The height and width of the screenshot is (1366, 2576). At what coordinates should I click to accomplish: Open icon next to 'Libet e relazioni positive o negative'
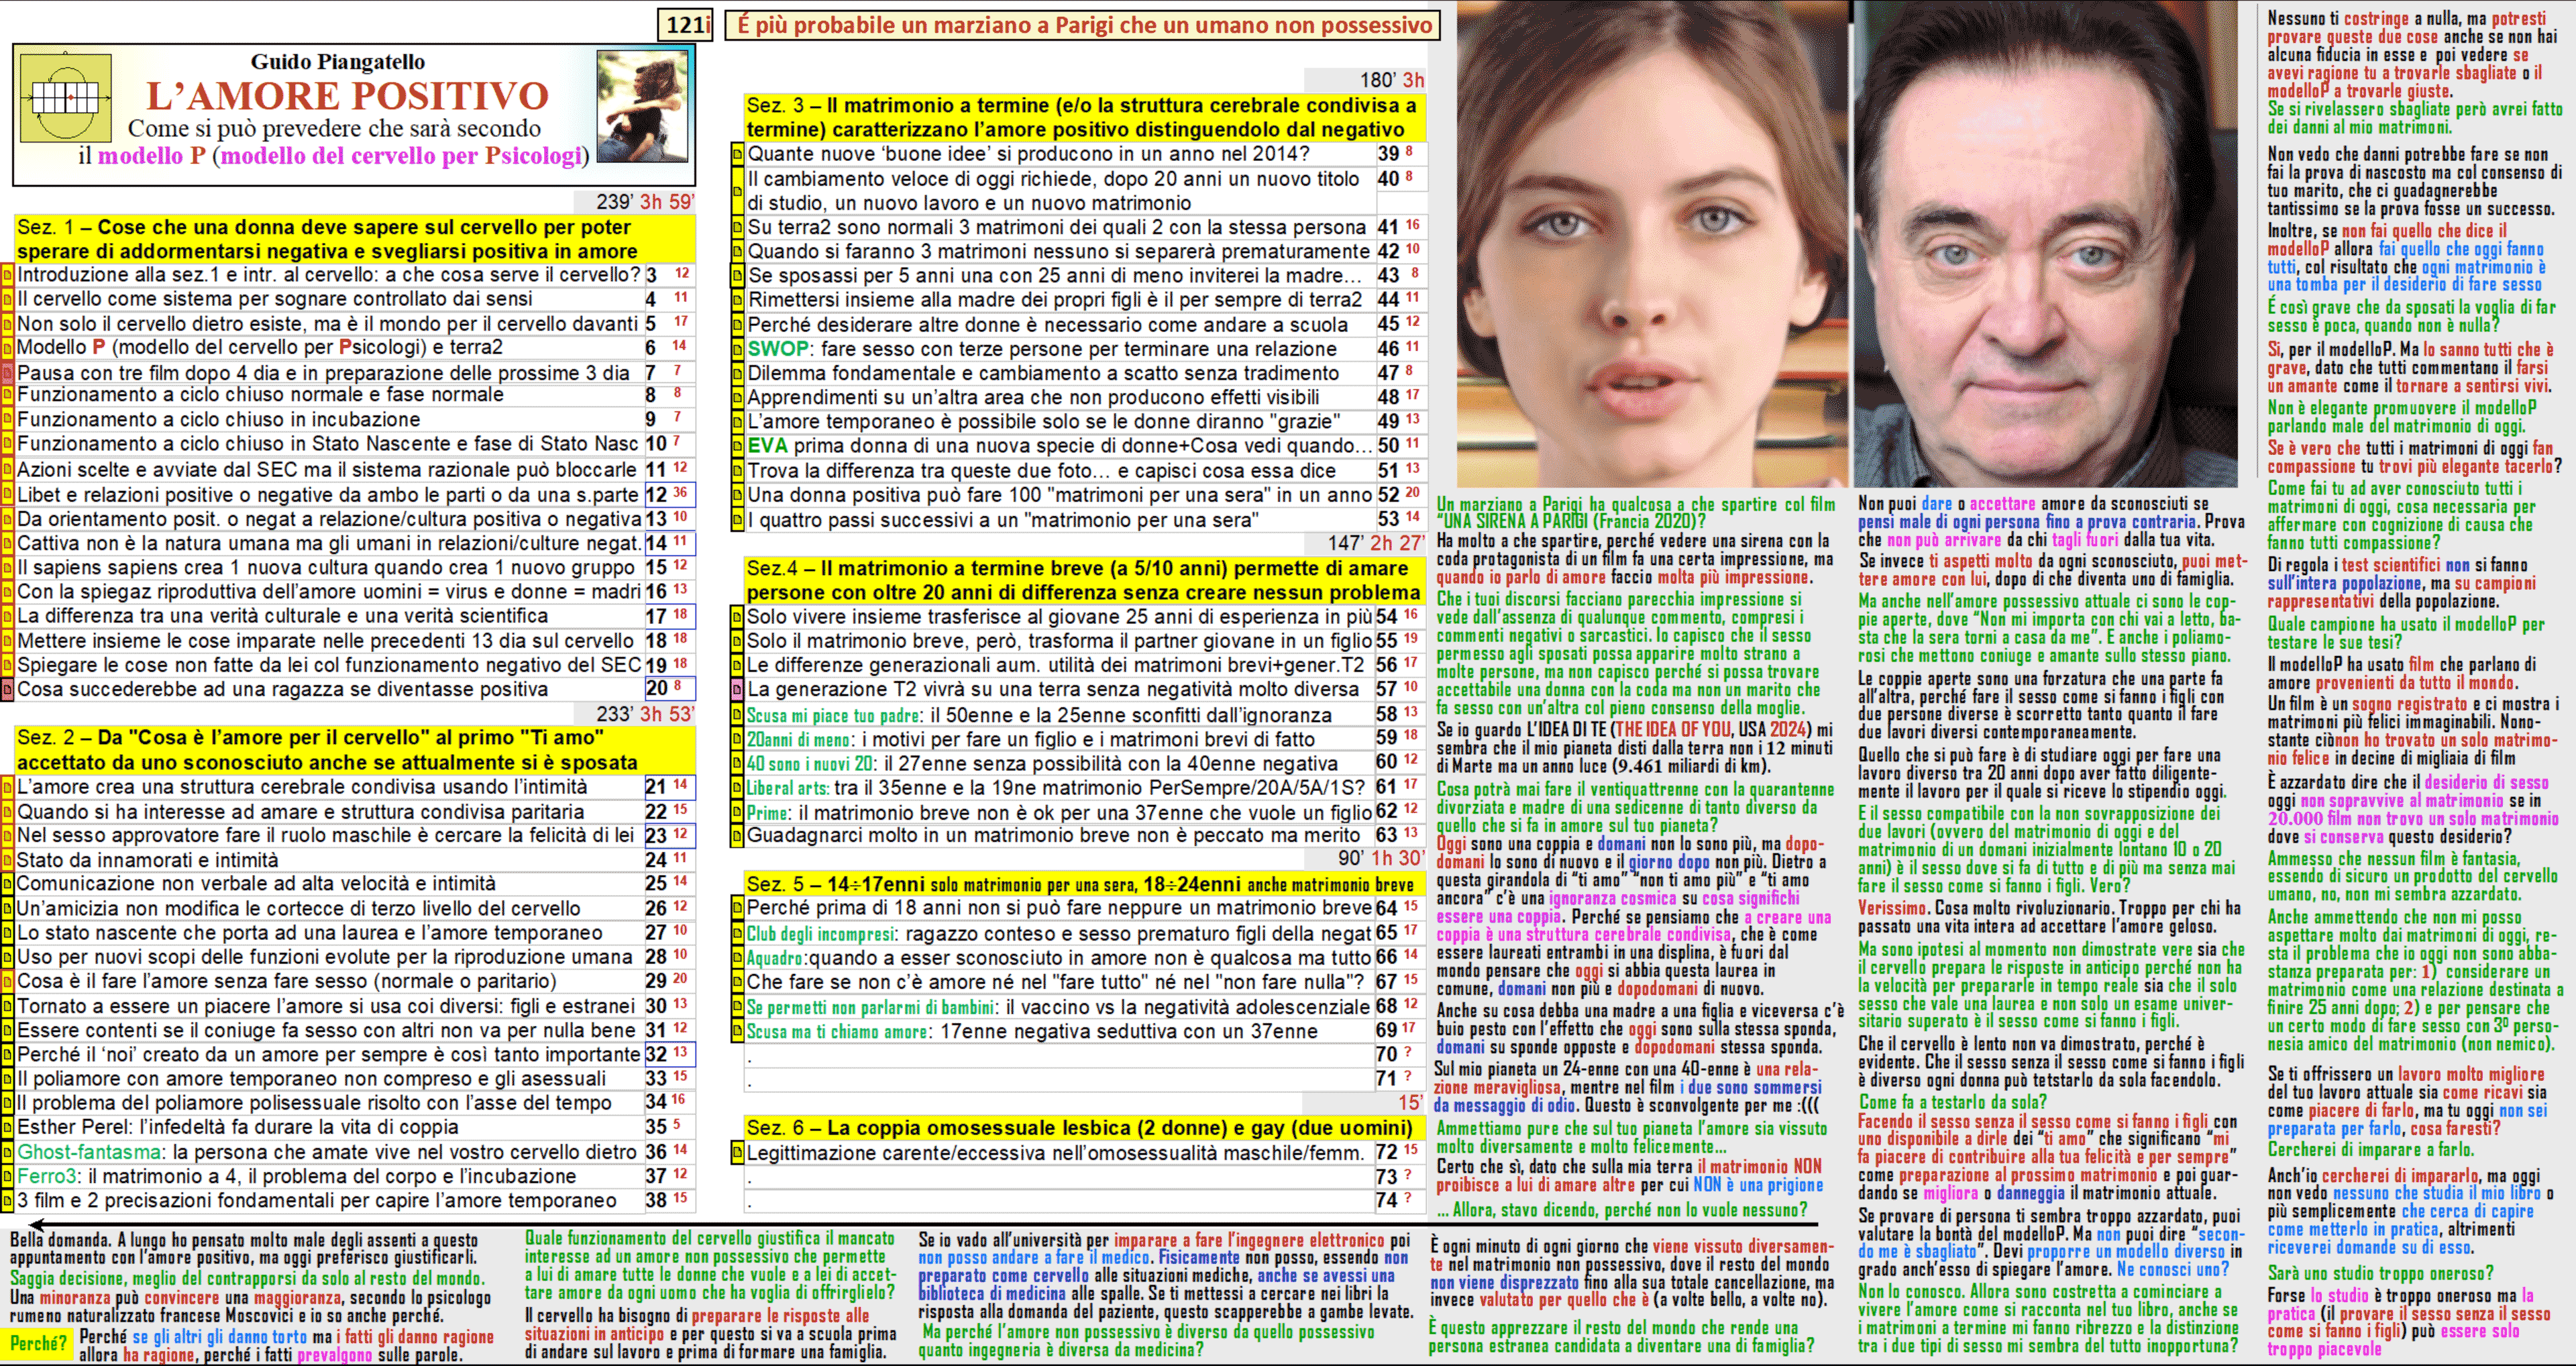click(x=8, y=494)
